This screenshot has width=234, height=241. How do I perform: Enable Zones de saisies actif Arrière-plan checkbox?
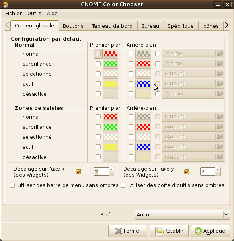pyautogui.click(x=131, y=147)
